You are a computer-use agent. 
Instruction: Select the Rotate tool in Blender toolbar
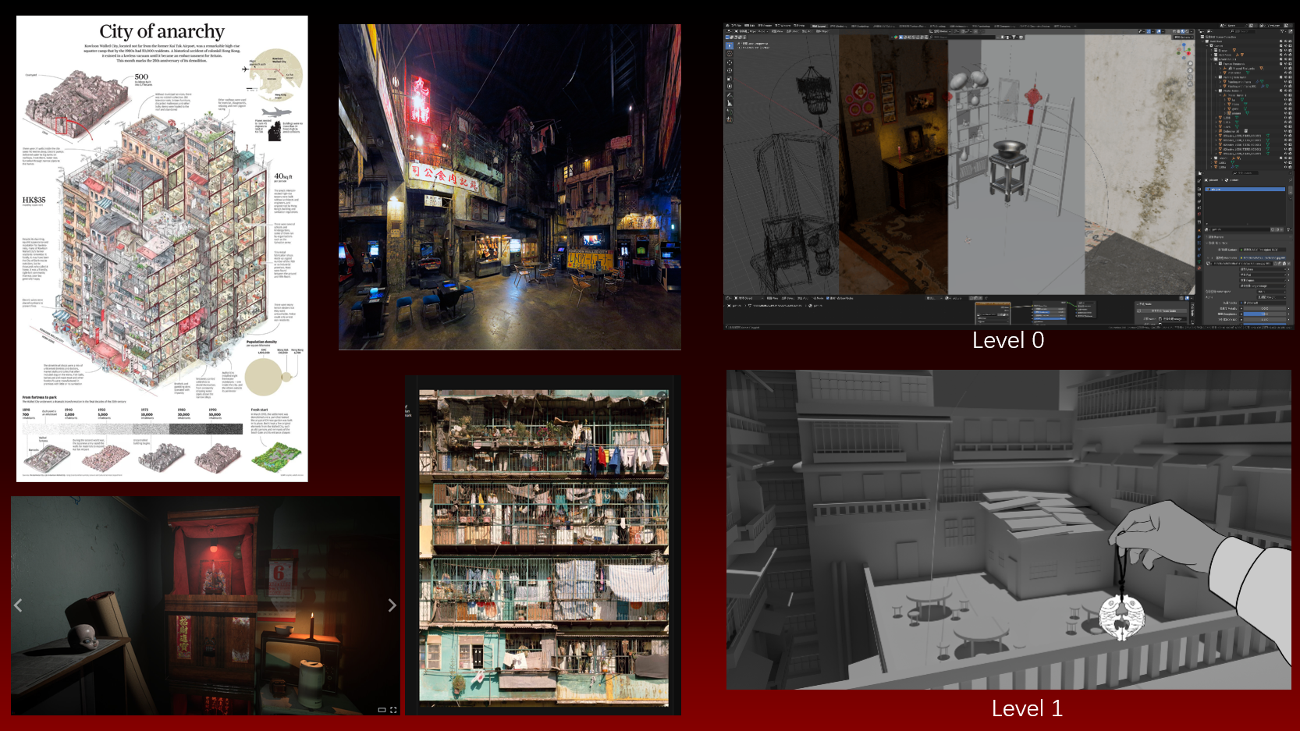pyautogui.click(x=730, y=70)
